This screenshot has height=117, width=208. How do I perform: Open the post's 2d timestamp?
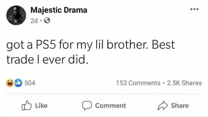coord(34,20)
